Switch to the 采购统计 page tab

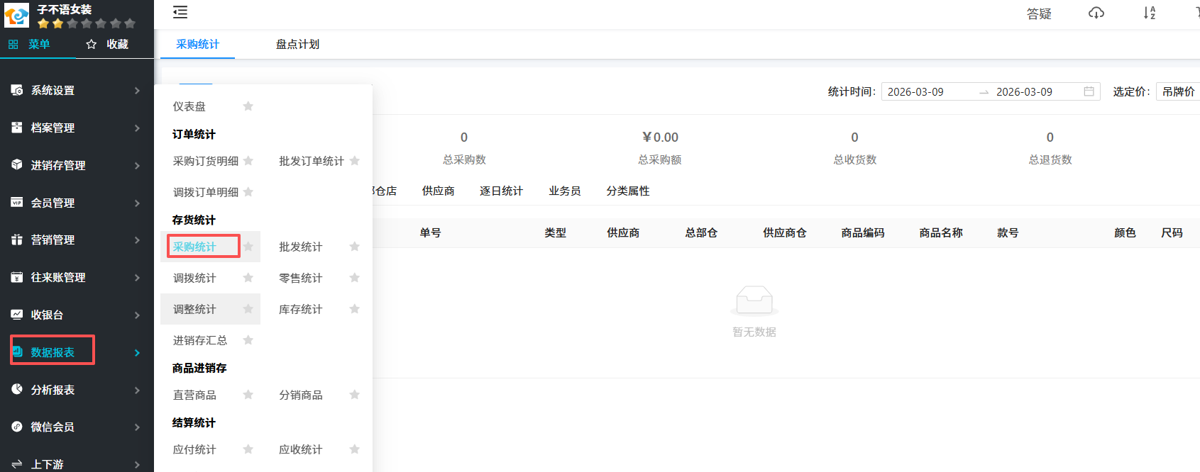pos(197,44)
